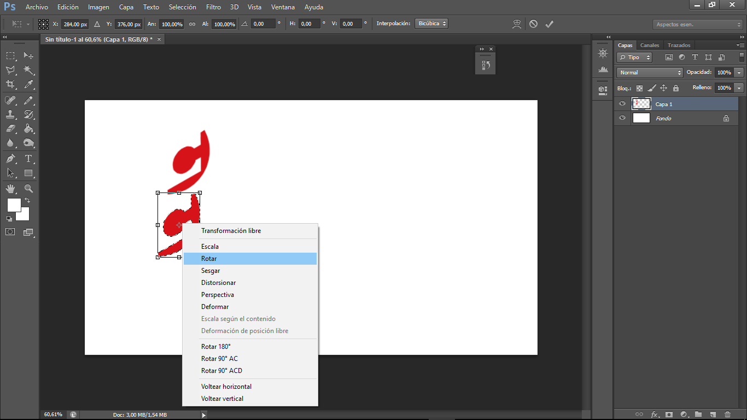747x420 pixels.
Task: Select the Pen tool
Action: tap(10, 159)
